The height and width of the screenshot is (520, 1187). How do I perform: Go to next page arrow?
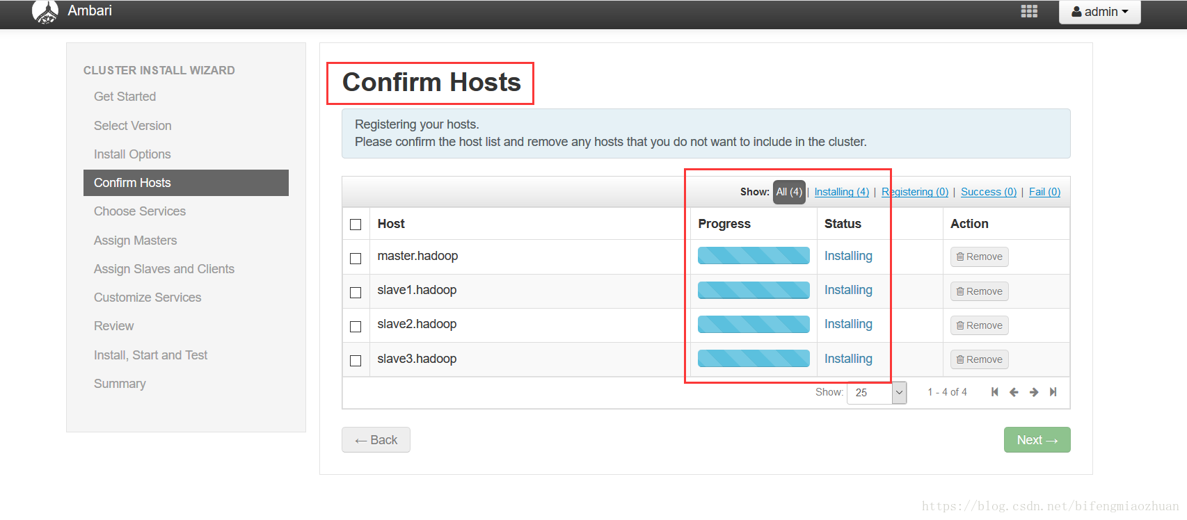coord(1034,392)
